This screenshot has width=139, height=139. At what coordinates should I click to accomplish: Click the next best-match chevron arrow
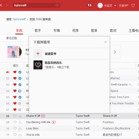click(115, 52)
